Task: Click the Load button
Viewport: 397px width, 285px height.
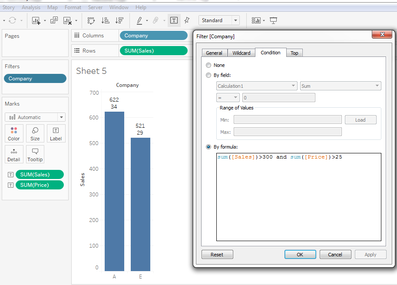Action: click(x=361, y=120)
